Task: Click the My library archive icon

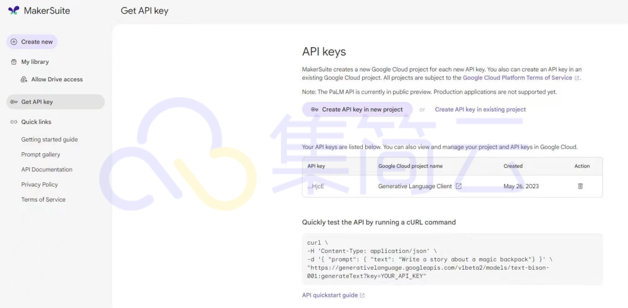Action: [x=13, y=62]
